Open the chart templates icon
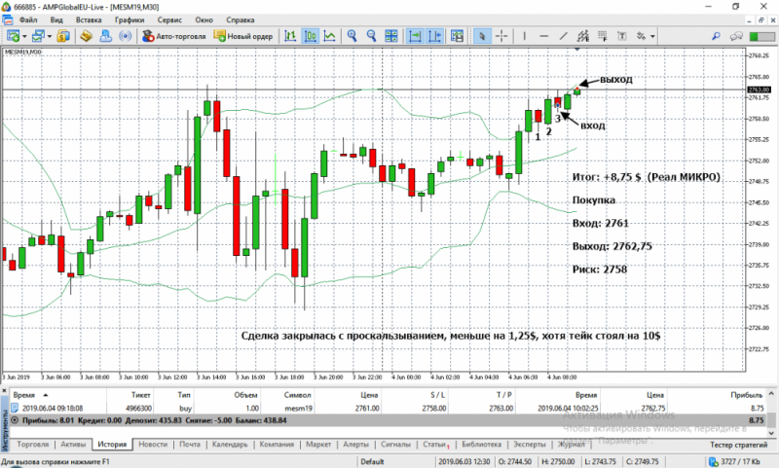 457,36
